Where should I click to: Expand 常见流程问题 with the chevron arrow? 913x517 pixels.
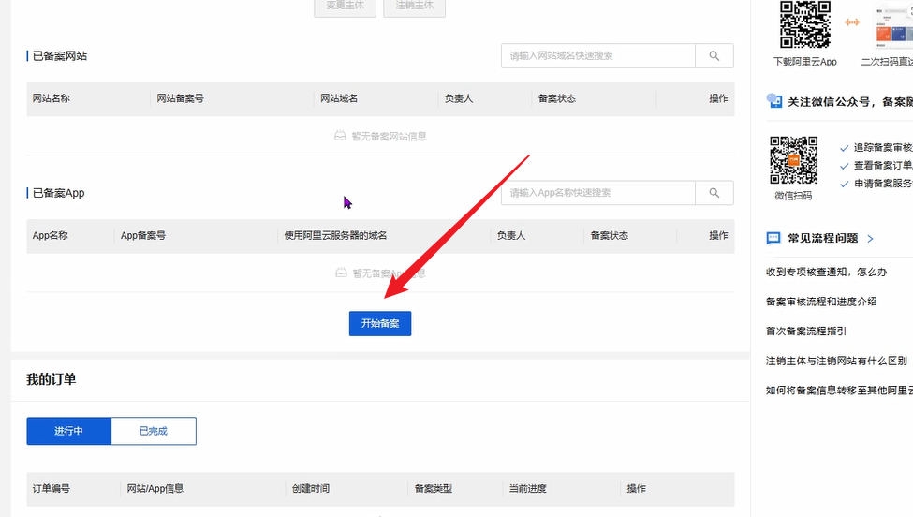pos(870,239)
